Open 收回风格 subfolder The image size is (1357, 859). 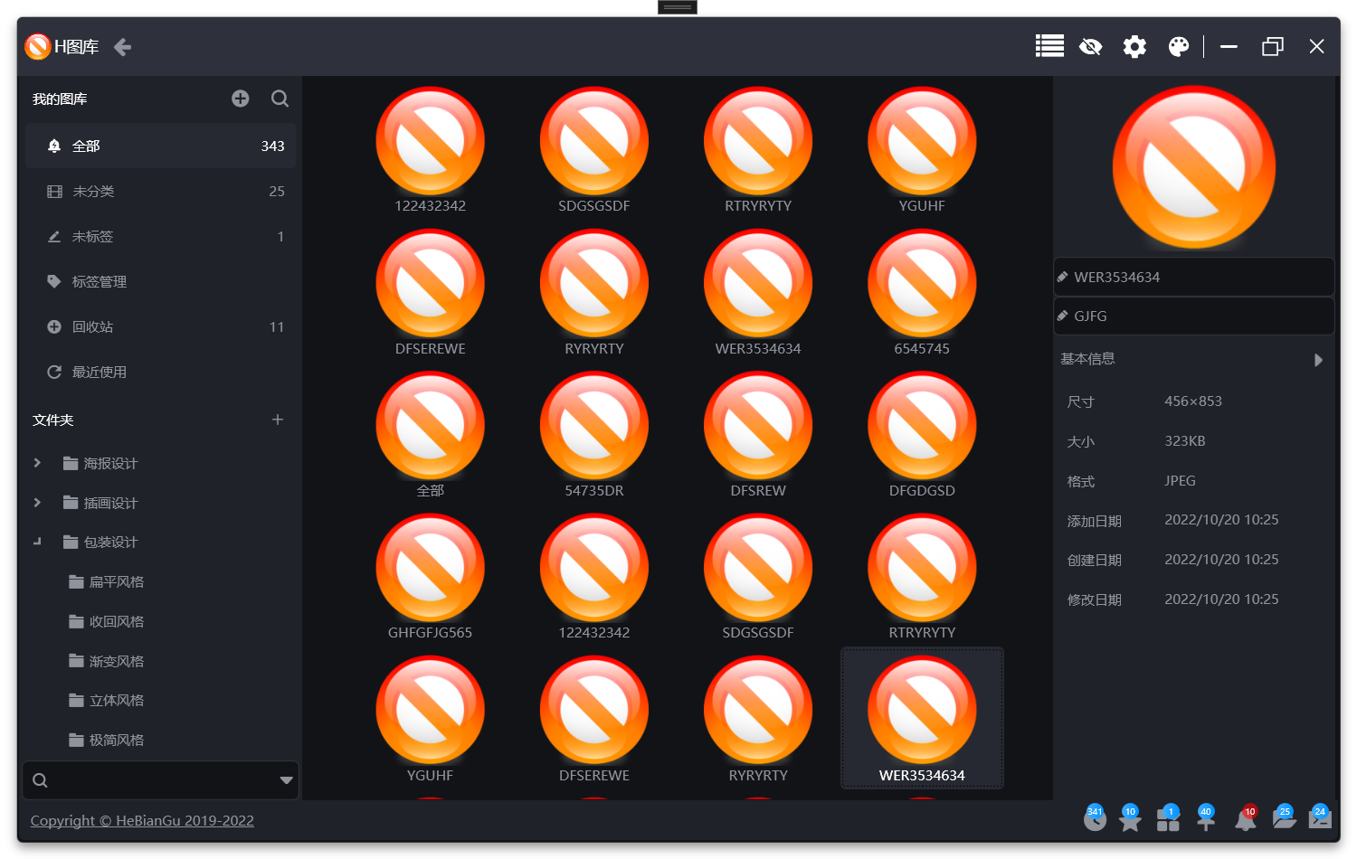pyautogui.click(x=106, y=621)
